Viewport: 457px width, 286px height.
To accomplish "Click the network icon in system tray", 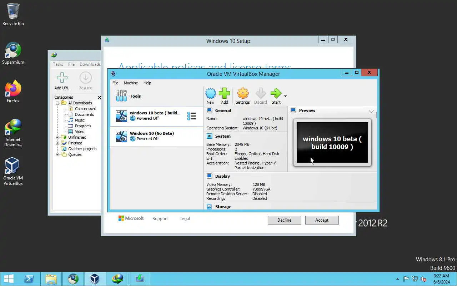I will click(x=415, y=279).
